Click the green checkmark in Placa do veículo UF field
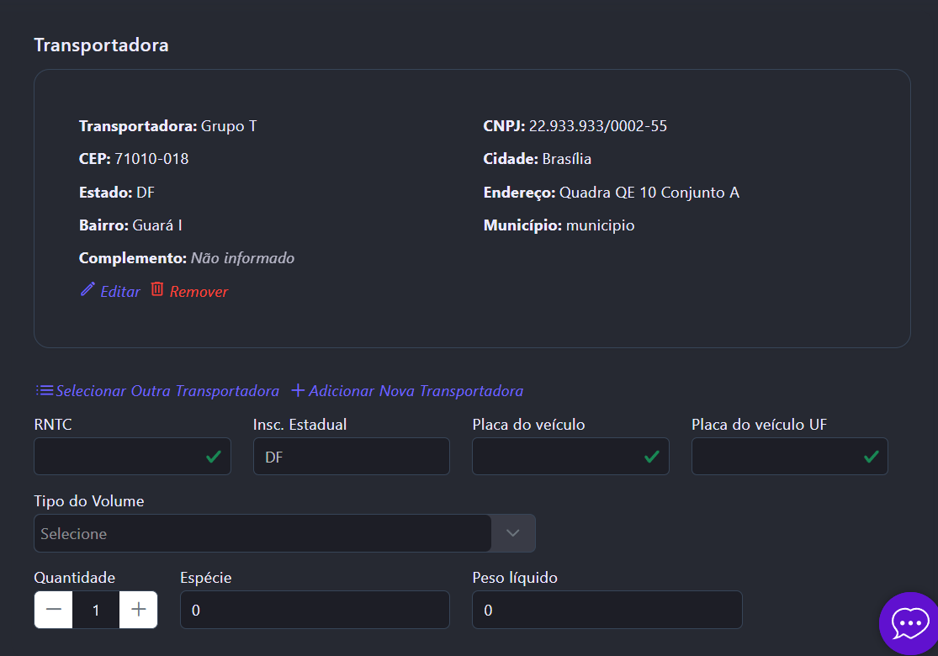The width and height of the screenshot is (938, 656). point(872,457)
